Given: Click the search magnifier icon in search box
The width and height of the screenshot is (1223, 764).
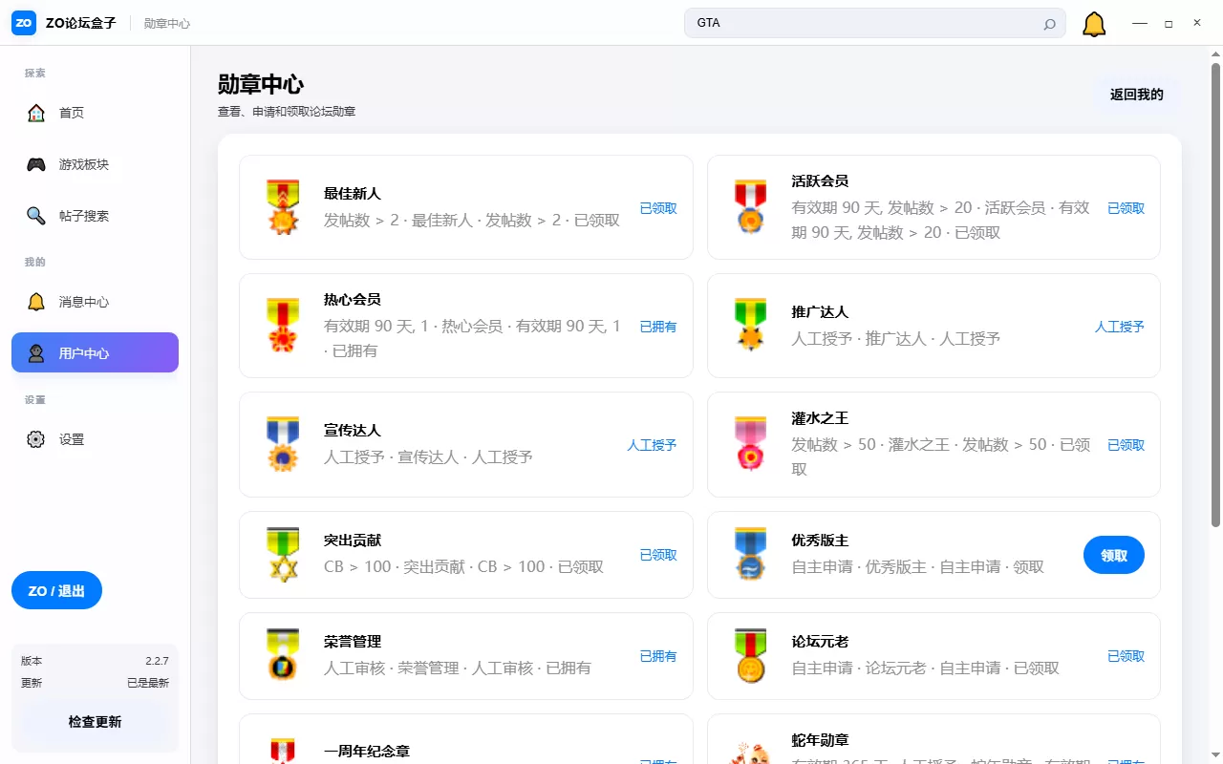Looking at the screenshot, I should [x=1049, y=24].
